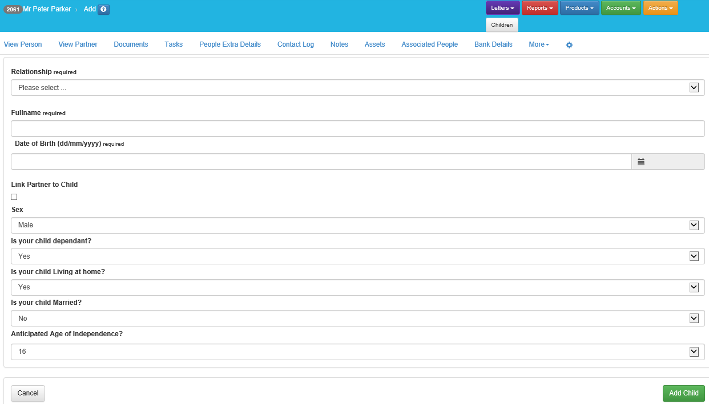Expand the Relationship dropdown
Viewport: 709px width, 404px height.
coord(357,88)
